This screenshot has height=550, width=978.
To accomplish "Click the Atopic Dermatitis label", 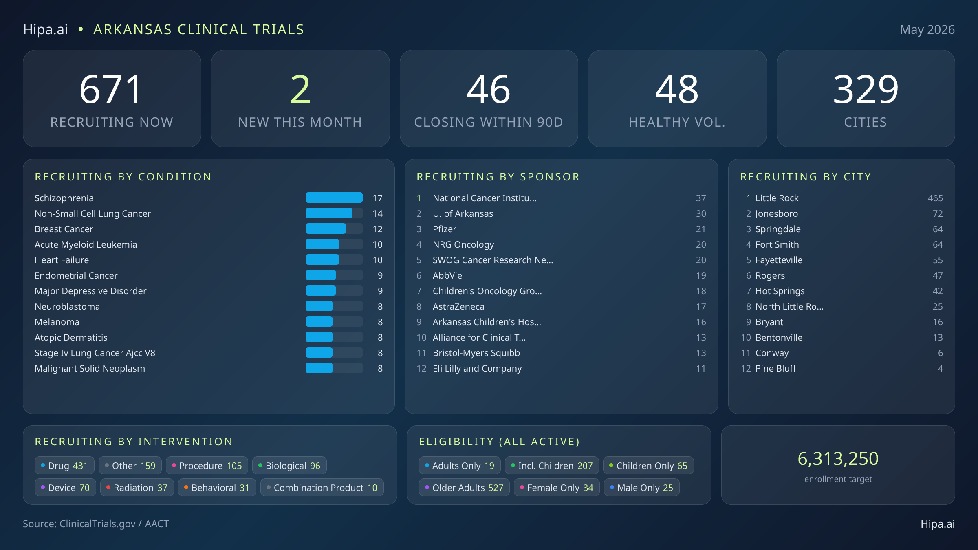I will click(x=71, y=337).
